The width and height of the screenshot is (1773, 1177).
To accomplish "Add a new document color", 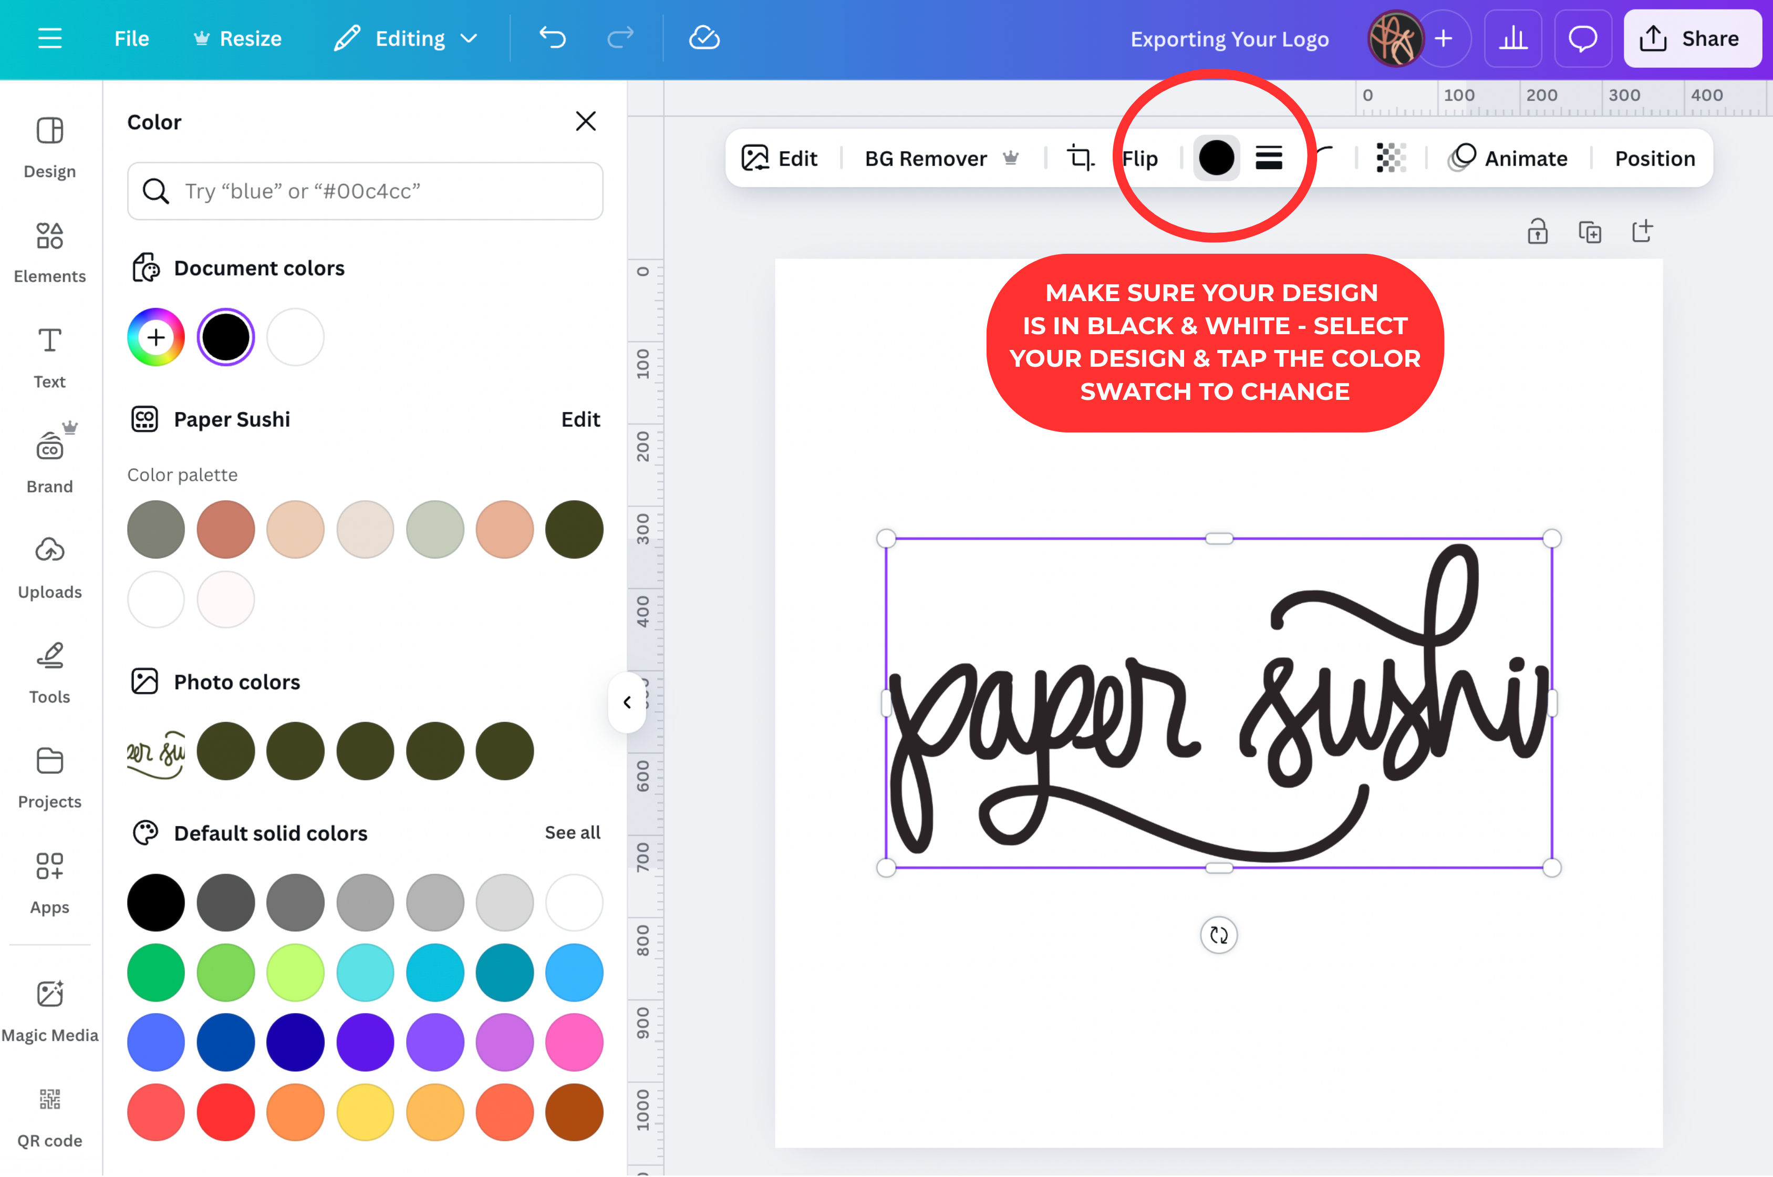I will click(x=156, y=337).
